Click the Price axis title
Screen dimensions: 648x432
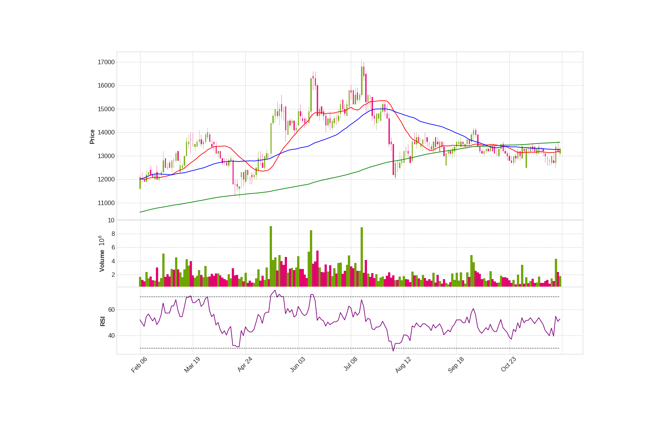(92, 137)
